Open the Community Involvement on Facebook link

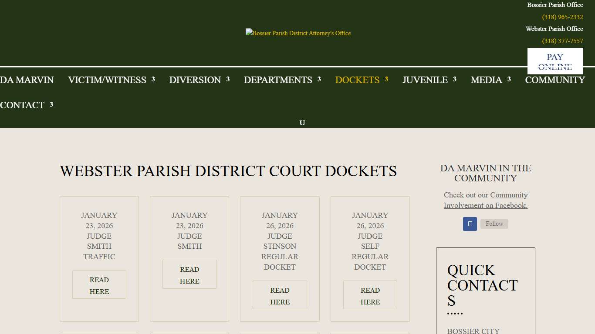pos(486,200)
